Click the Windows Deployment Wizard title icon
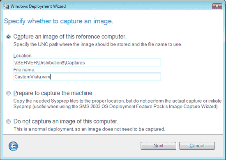 [6, 6]
